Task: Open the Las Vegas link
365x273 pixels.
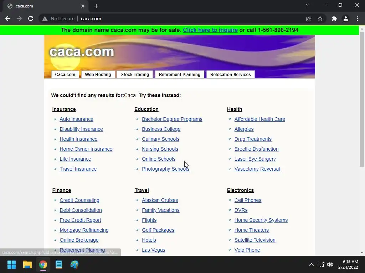Action: point(153,250)
